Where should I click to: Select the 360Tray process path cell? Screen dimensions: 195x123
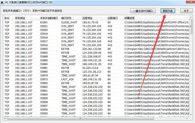coord(157,49)
